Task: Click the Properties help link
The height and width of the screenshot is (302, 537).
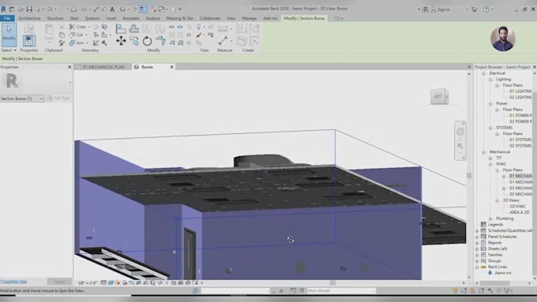Action: (13, 281)
